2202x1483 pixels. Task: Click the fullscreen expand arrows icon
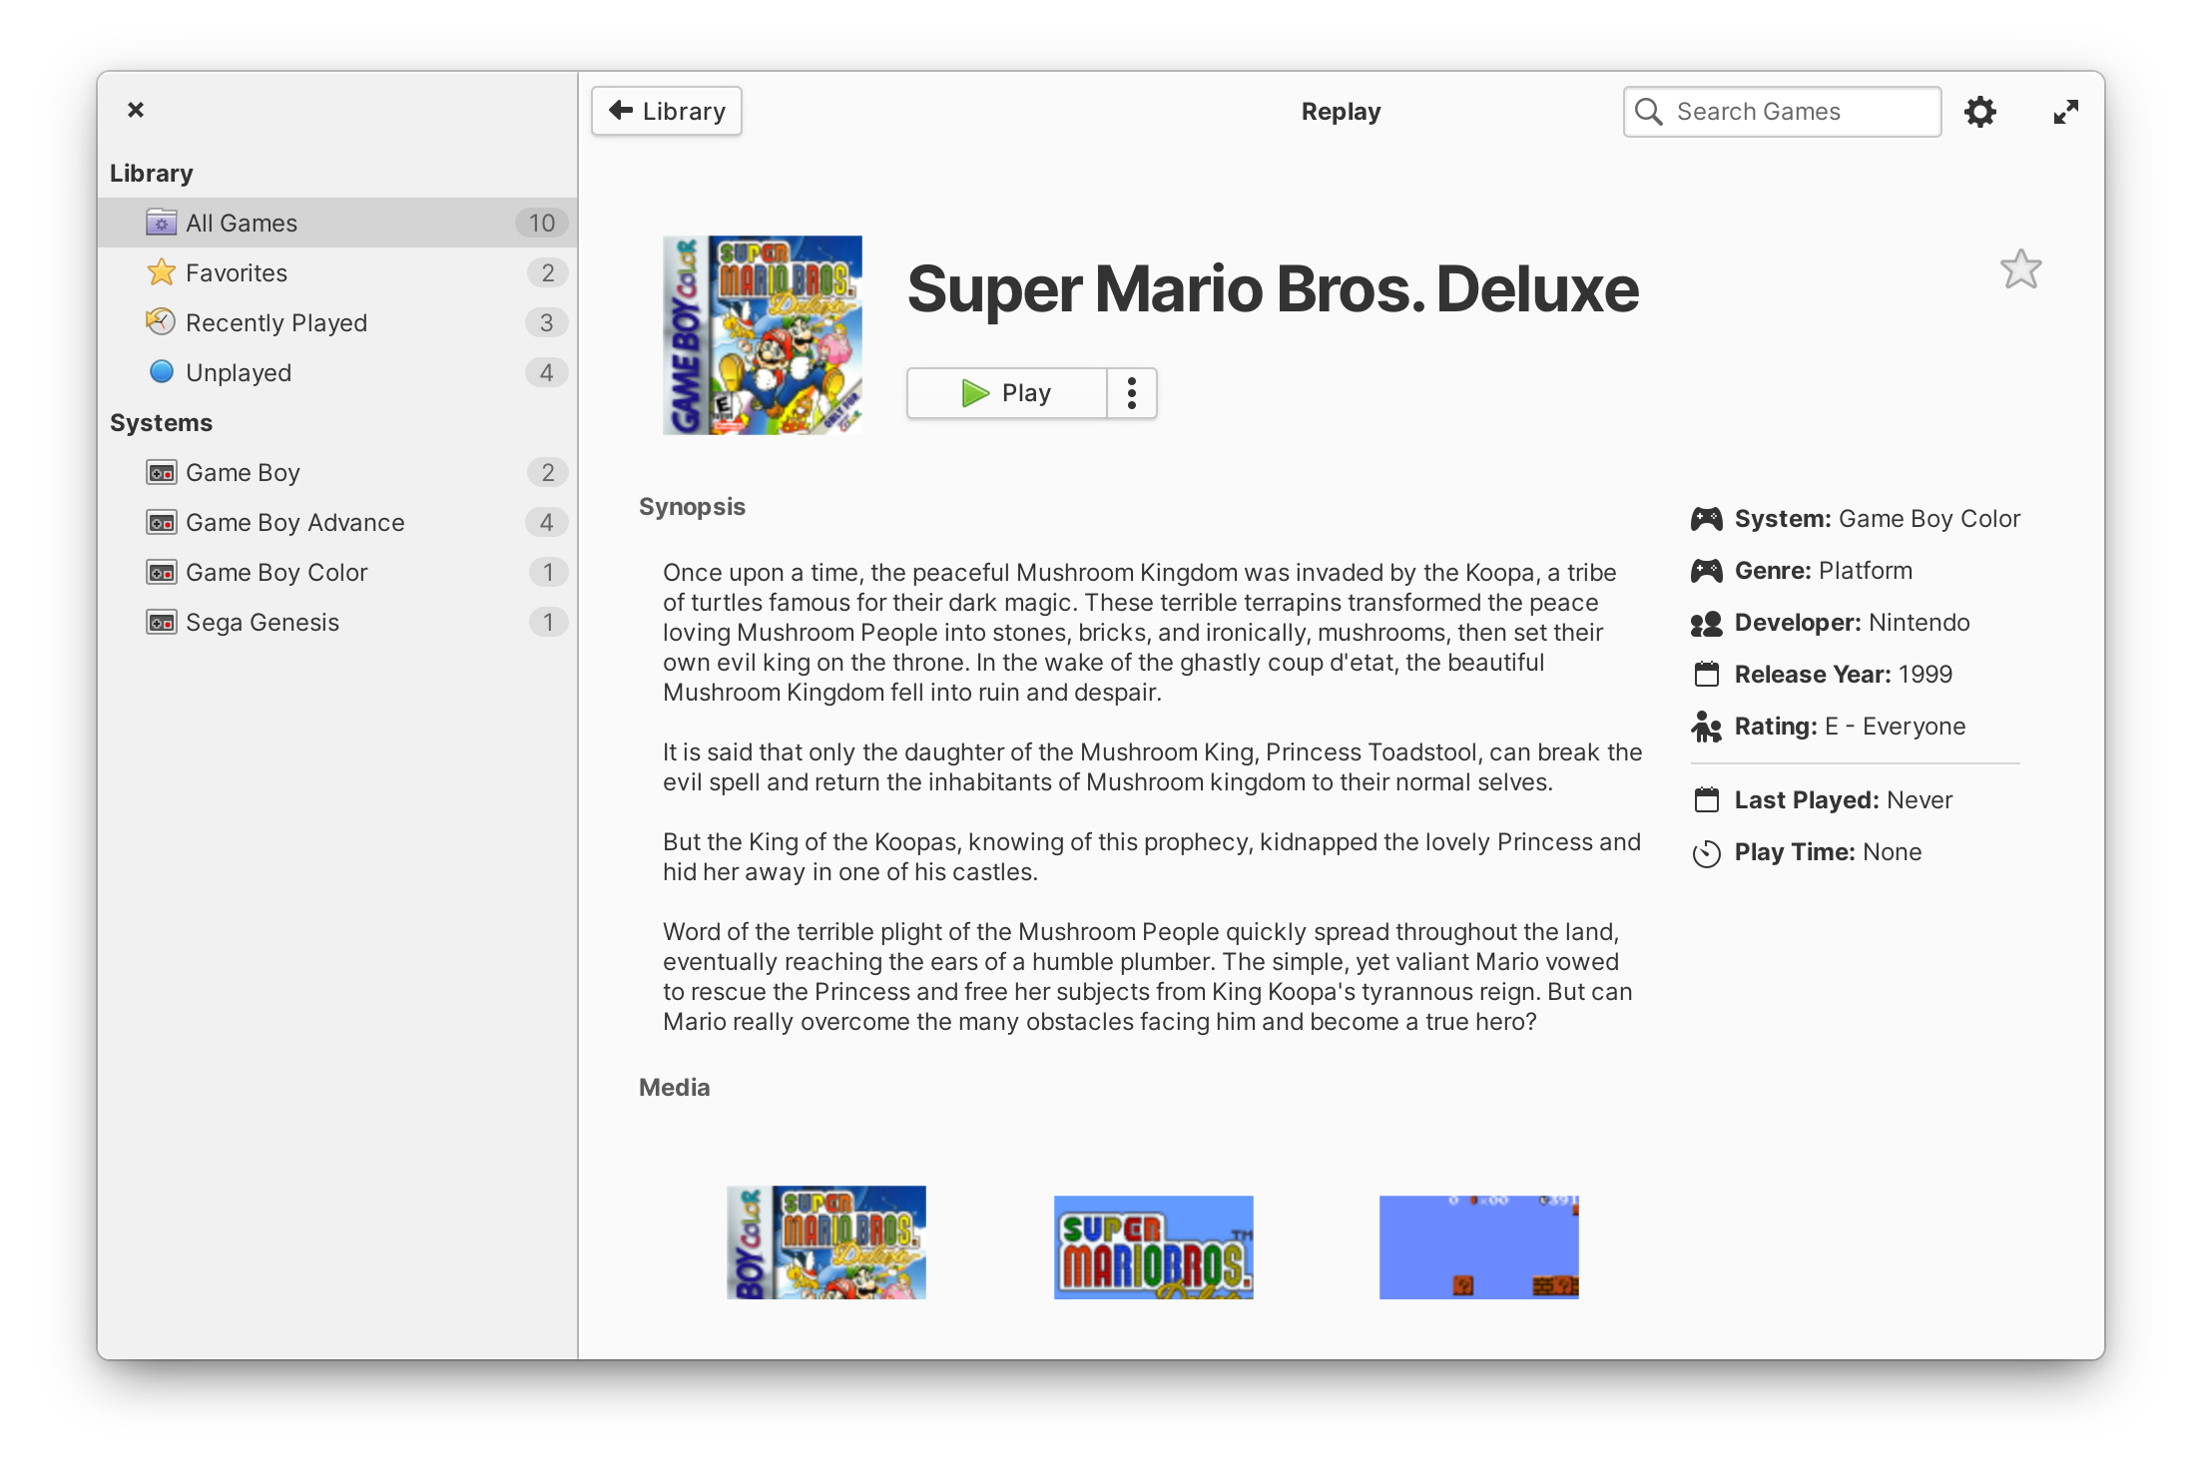(x=2065, y=112)
